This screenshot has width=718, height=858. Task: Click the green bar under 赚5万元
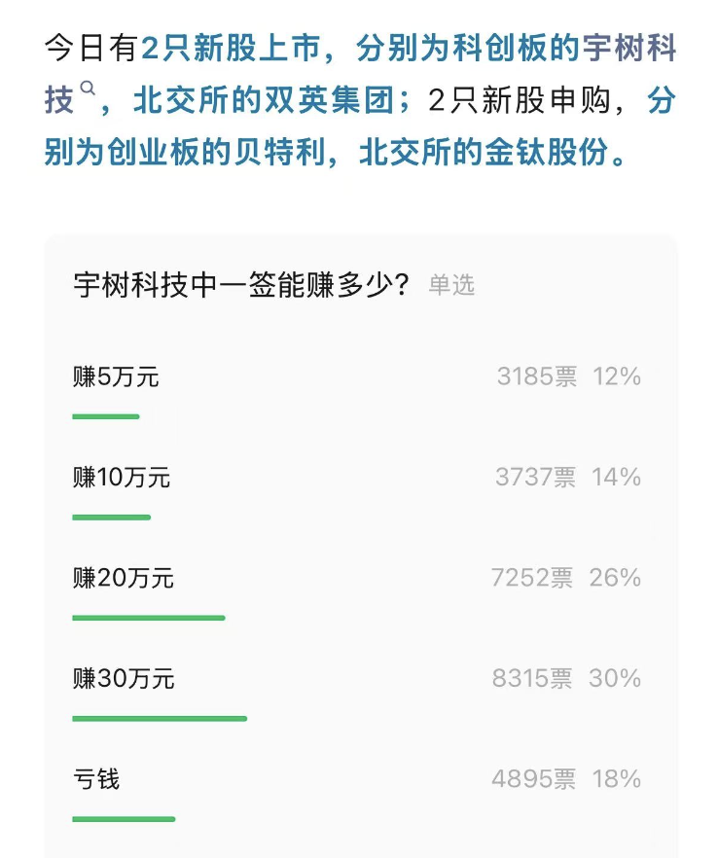(106, 416)
